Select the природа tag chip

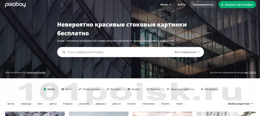coord(26,104)
